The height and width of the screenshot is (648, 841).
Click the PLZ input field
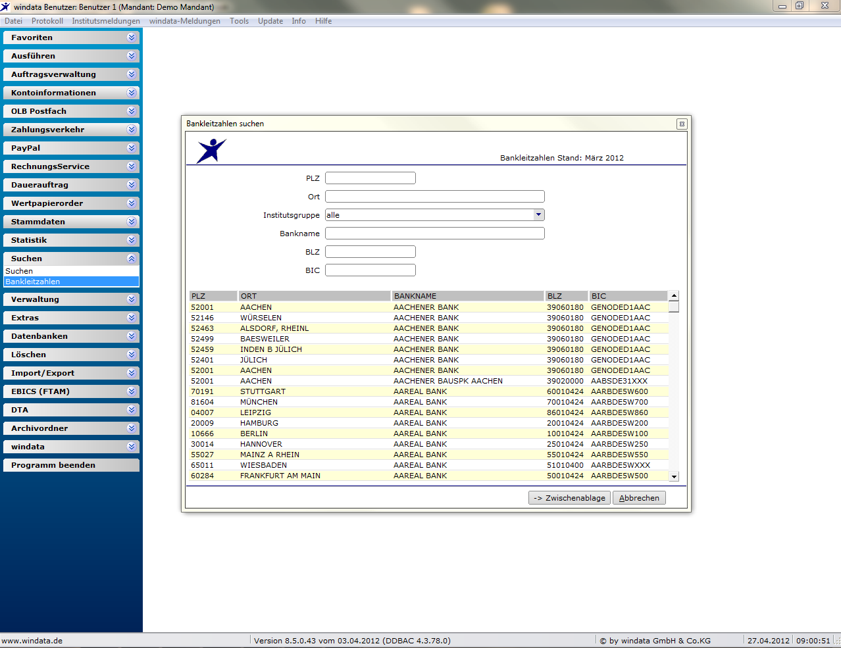(370, 178)
